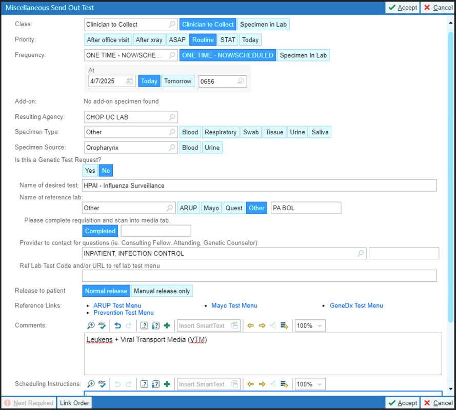
Task: Select Manual release only option
Action: tap(162, 291)
